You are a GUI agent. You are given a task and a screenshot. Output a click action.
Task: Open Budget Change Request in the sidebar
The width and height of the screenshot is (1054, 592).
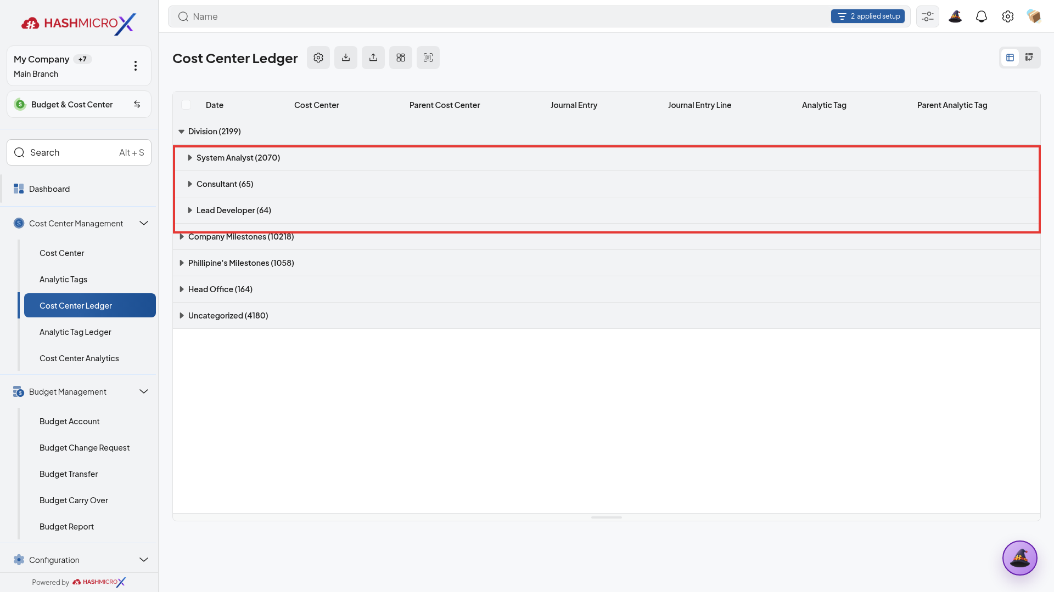[x=90, y=448]
